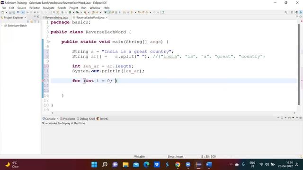
Task: Click the Search magnifier icon at top right
Action: coord(286,12)
